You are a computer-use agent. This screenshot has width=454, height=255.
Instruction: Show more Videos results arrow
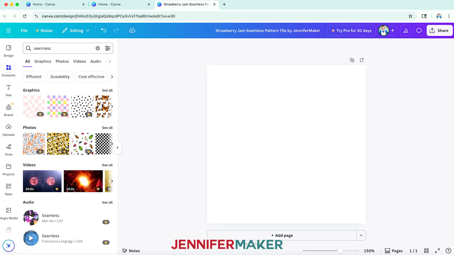[x=112, y=181]
